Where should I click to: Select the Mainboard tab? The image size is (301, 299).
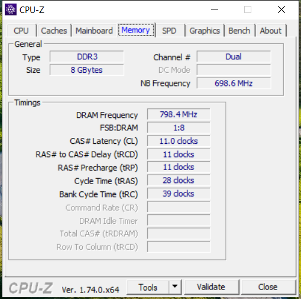[x=94, y=31]
